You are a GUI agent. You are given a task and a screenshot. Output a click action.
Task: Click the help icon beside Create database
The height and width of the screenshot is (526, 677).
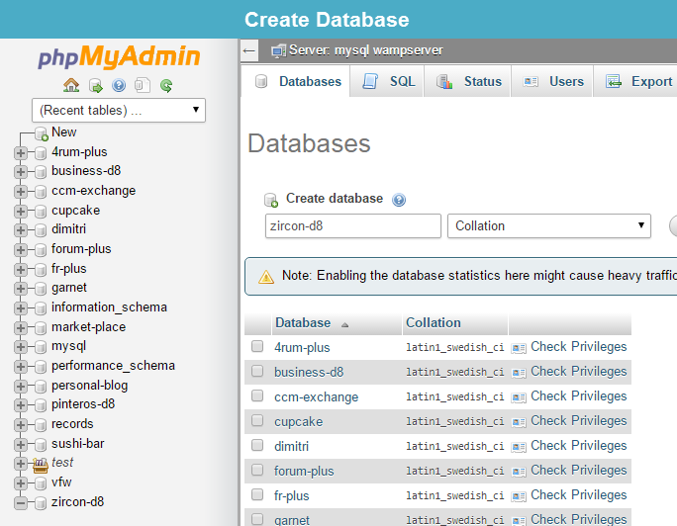pos(399,200)
